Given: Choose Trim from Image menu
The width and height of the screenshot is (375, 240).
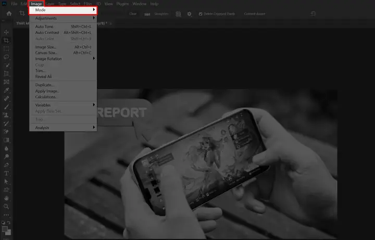Looking at the screenshot, I should (63, 71).
